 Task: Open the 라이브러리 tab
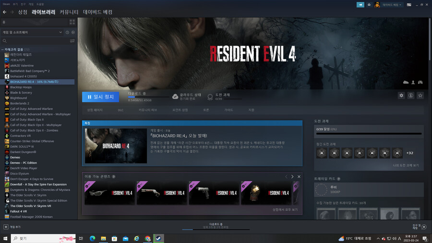(43, 12)
